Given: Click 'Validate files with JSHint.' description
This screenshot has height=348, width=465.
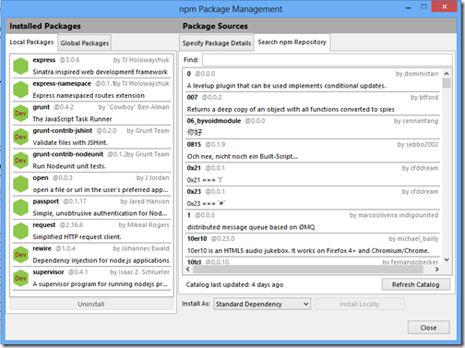Looking at the screenshot, I should (x=70, y=143).
